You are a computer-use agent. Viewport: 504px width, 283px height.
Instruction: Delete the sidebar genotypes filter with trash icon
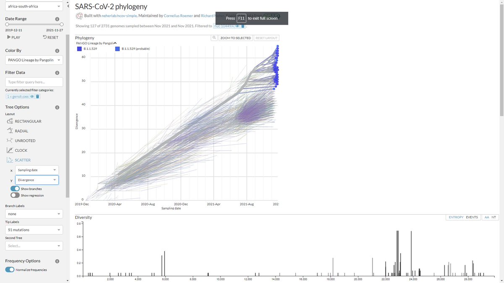[37, 96]
